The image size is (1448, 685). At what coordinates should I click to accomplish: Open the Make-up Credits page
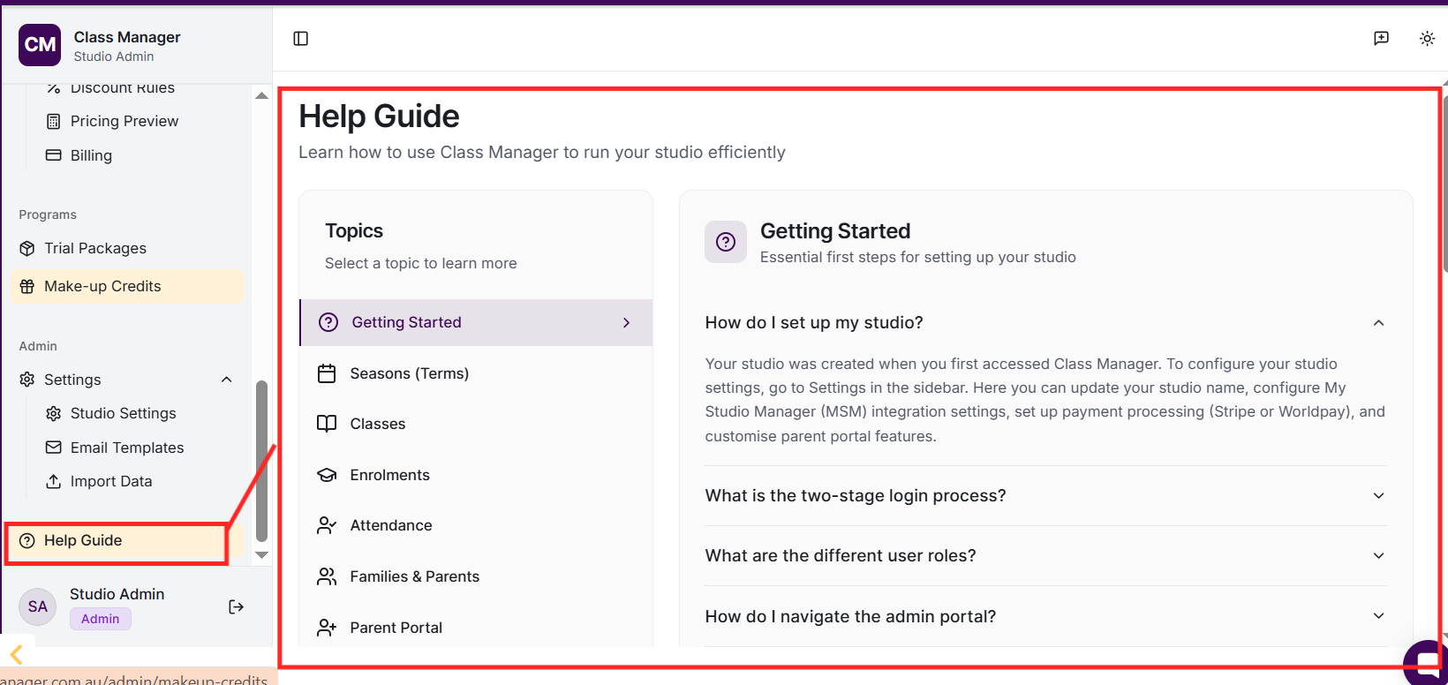pos(127,287)
